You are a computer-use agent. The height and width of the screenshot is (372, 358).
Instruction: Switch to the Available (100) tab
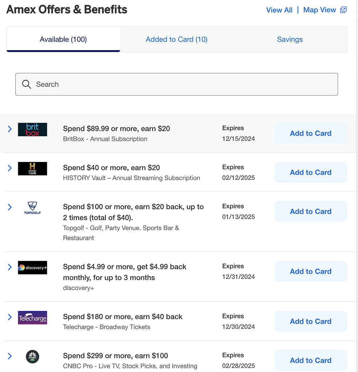point(63,39)
